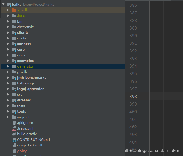Click the log4j-appender module icon
183x156 pixels.
(x=14, y=89)
